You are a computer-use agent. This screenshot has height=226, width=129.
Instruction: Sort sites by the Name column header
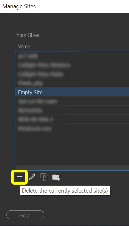[x=24, y=46]
